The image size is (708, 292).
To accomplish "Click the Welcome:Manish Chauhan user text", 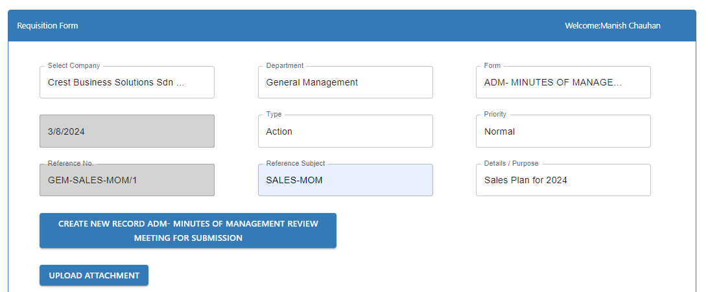I will click(x=613, y=26).
